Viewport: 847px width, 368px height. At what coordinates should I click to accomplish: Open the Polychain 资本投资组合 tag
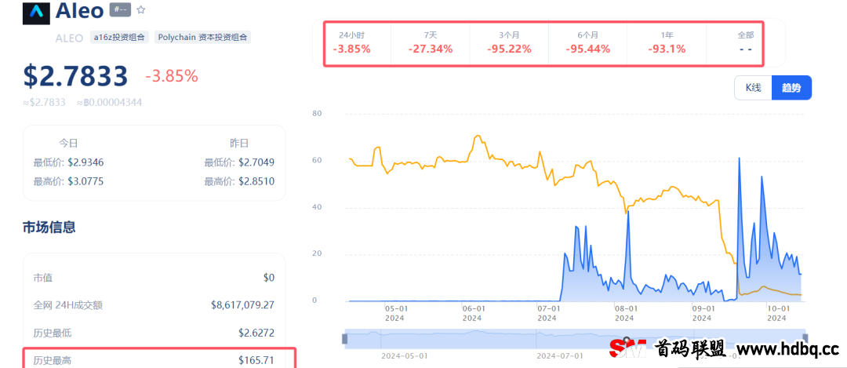click(x=202, y=38)
